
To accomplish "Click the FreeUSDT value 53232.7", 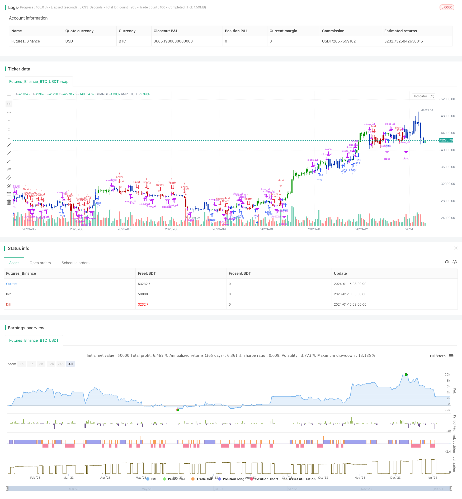I will click(x=144, y=284).
